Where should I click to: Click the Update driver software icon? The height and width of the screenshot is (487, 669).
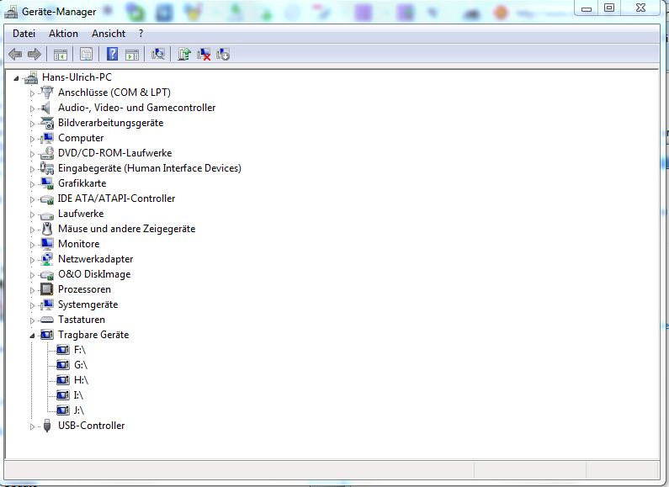tap(184, 54)
